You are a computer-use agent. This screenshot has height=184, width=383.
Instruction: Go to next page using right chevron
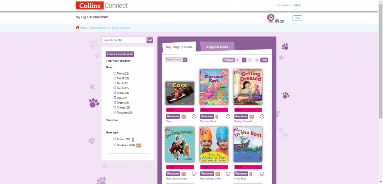coord(257,60)
